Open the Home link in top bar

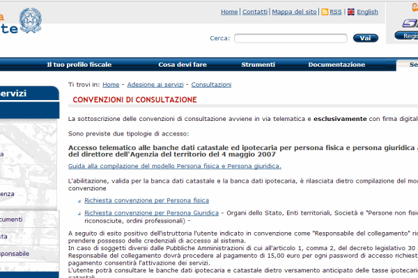229,12
